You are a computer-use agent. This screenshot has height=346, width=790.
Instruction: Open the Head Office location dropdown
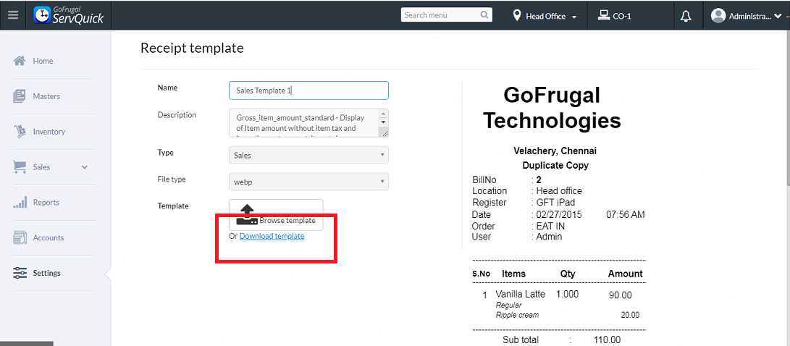click(545, 16)
